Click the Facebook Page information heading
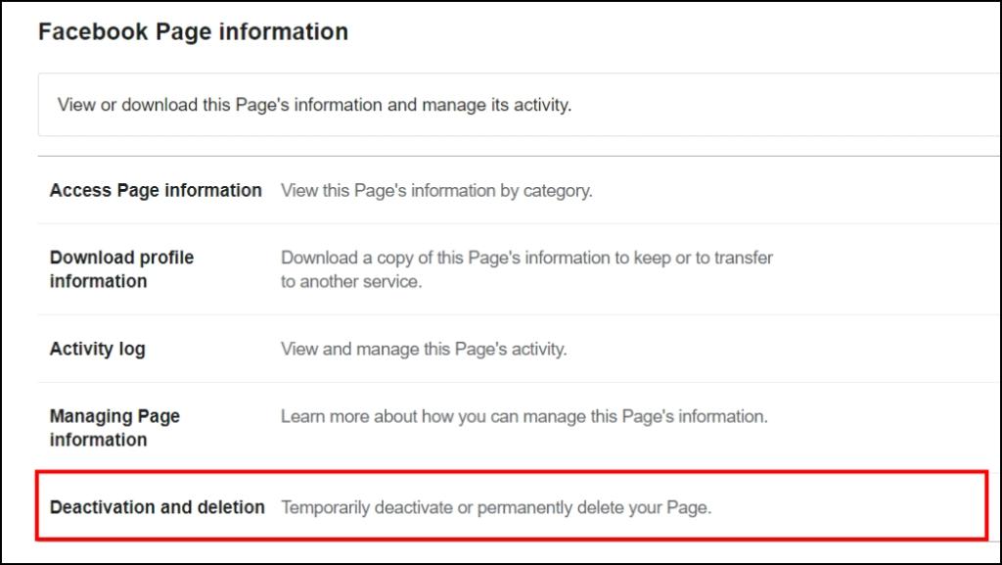Image resolution: width=1002 pixels, height=565 pixels. point(192,30)
